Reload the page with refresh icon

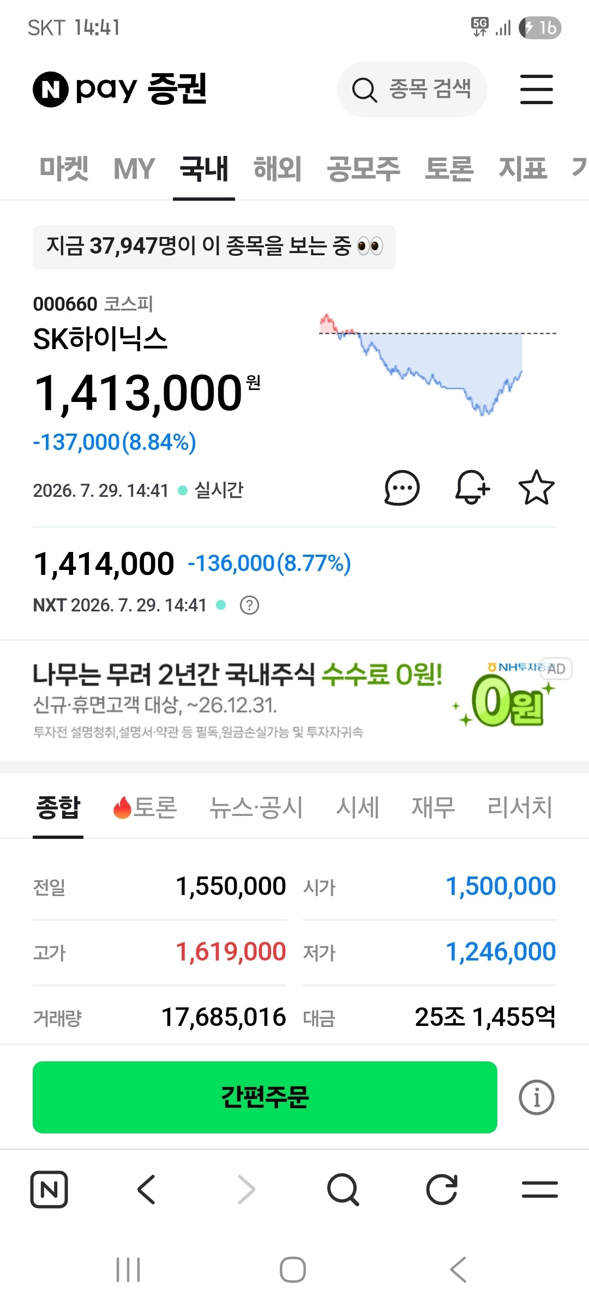click(442, 1189)
